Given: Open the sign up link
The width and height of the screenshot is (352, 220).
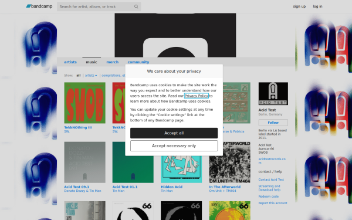Looking at the screenshot, I should pyautogui.click(x=299, y=6).
